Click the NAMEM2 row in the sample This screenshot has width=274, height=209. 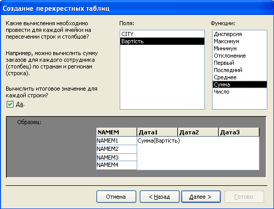(117, 149)
